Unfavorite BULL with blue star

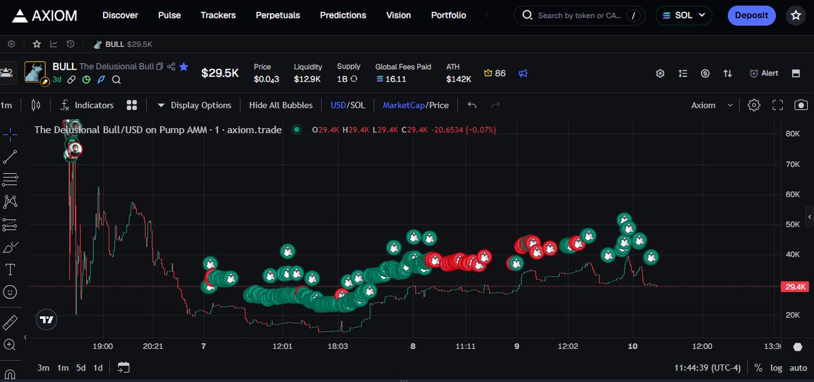pyautogui.click(x=184, y=66)
